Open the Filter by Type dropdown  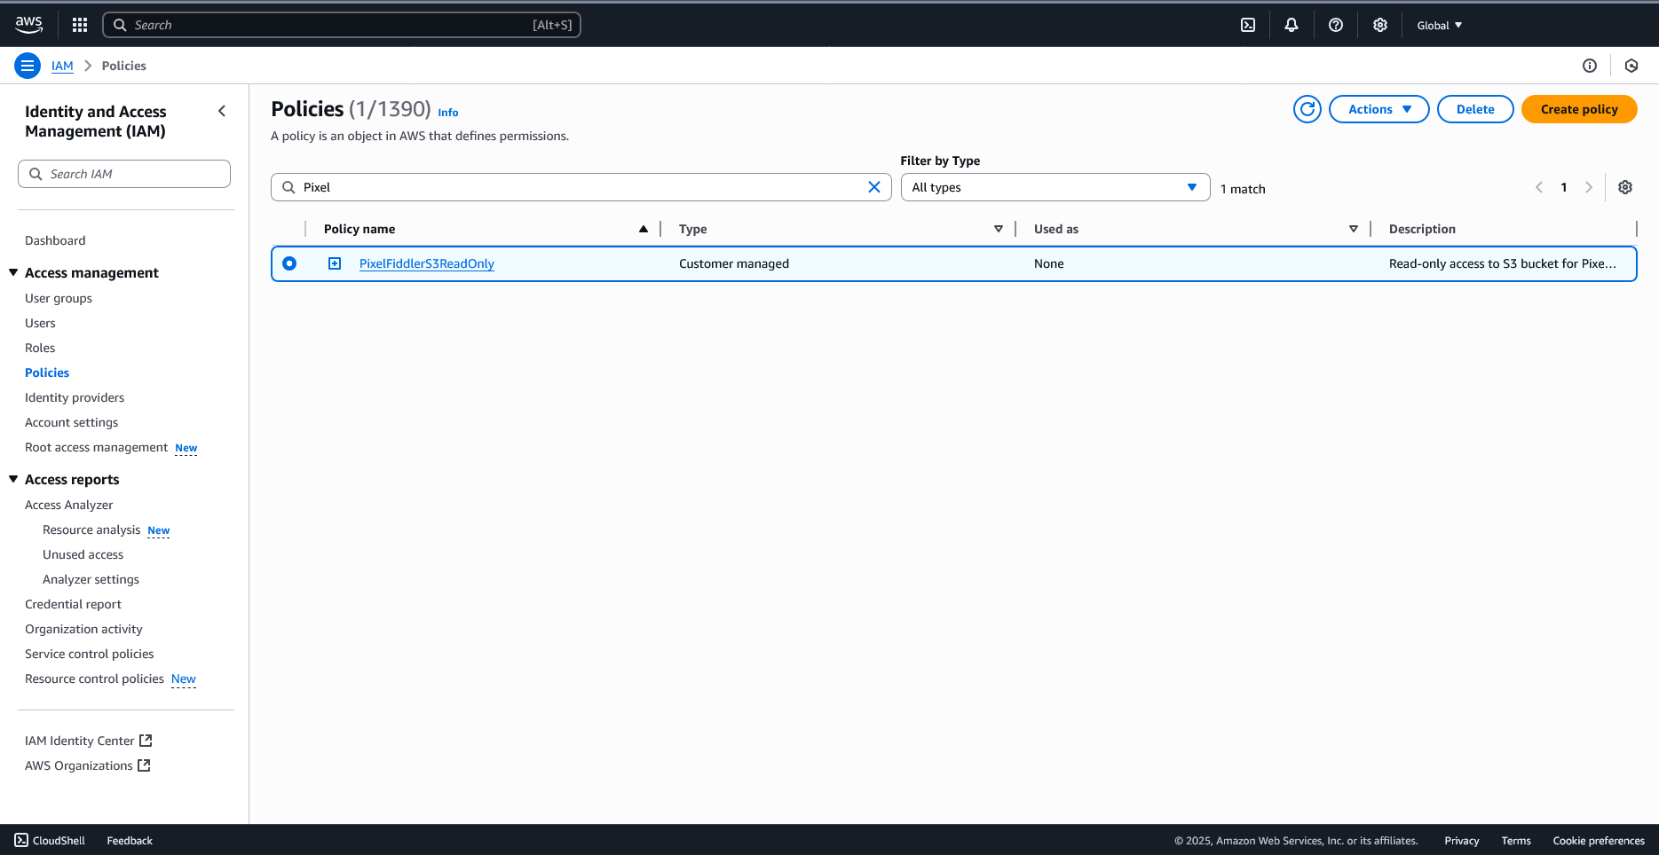click(x=1055, y=187)
